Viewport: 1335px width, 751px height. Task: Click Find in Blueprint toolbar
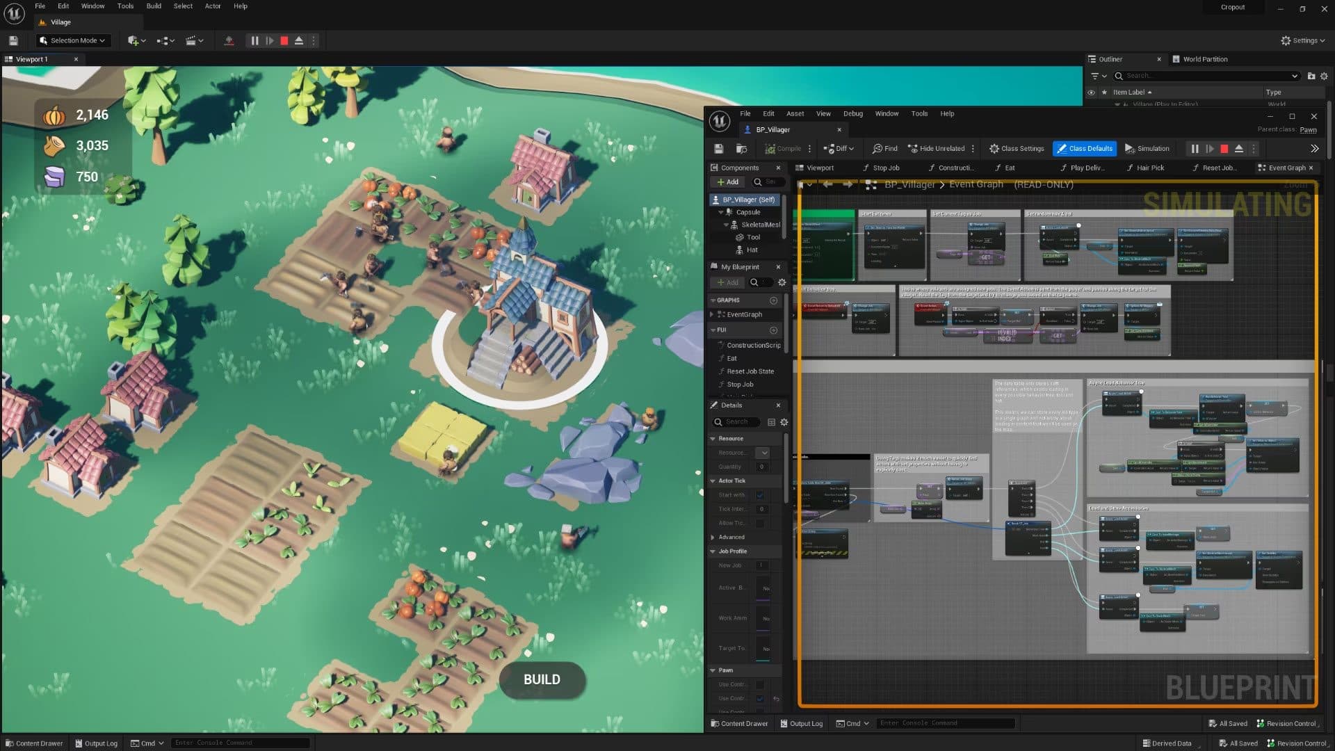click(x=885, y=149)
